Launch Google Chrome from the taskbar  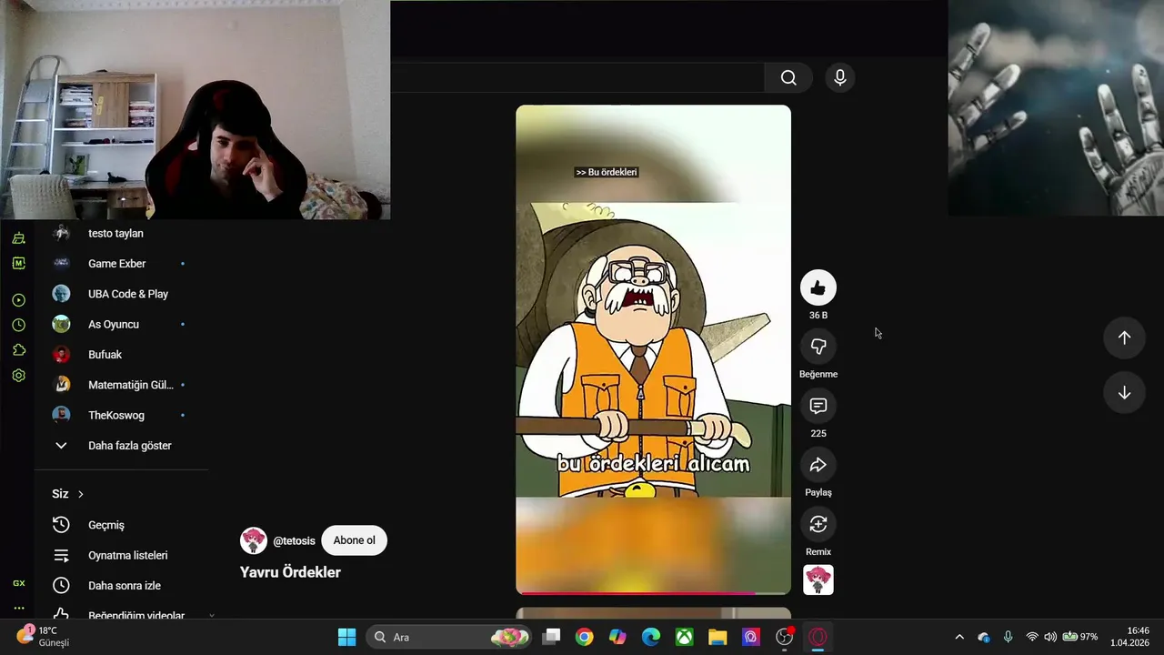(585, 637)
